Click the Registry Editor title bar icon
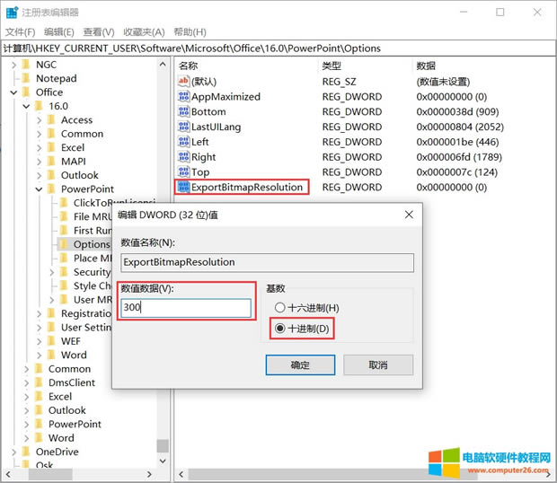The width and height of the screenshot is (557, 483). tap(11, 13)
